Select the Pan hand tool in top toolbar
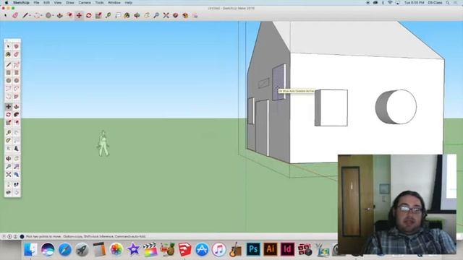Image resolution: width=463 pixels, height=260 pixels. point(147,15)
